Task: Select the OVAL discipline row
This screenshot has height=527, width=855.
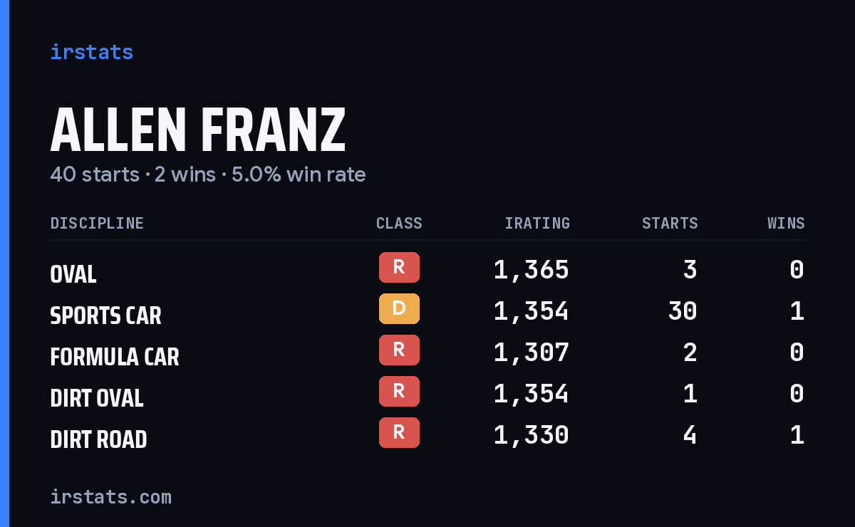Action: click(427, 270)
